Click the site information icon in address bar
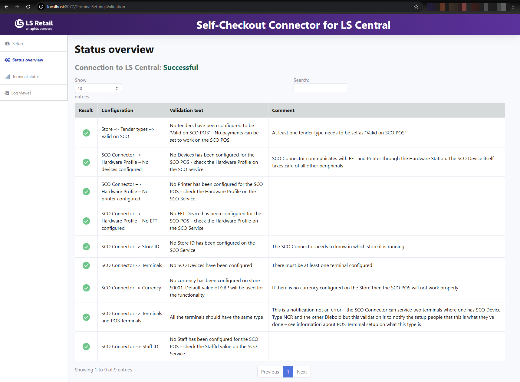Screen dimensions: 520x382 [41, 7]
